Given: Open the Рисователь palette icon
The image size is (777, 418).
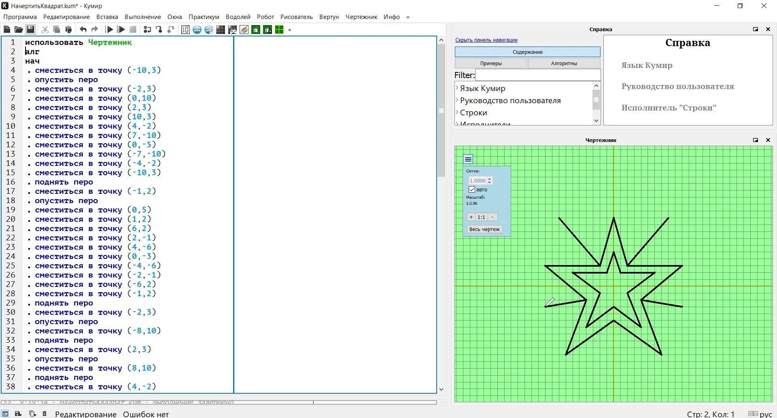Looking at the screenshot, I should tap(244, 30).
